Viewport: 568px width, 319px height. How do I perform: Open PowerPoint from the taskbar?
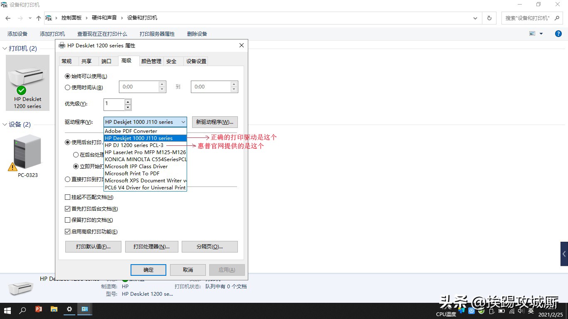click(x=39, y=310)
